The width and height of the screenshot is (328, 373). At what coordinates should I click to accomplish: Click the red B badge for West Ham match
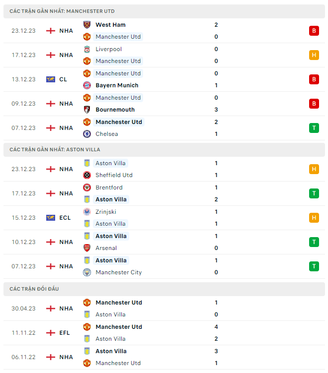pyautogui.click(x=314, y=31)
